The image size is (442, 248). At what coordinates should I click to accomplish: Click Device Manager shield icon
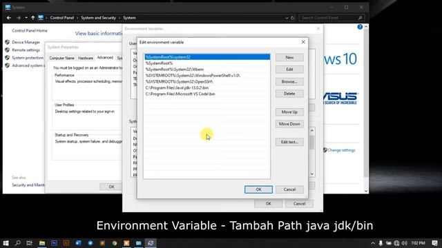[x=8, y=42]
